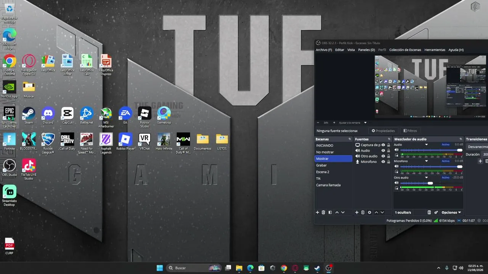Image resolution: width=488 pixels, height=274 pixels.
Task: Mute the Audio channel speaker icon
Action: click(x=396, y=150)
